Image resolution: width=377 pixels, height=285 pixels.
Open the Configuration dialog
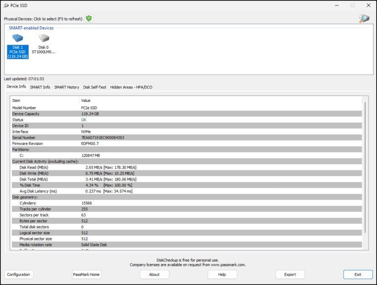coord(19,275)
